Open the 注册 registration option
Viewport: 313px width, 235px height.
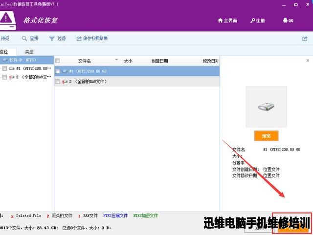click(258, 21)
